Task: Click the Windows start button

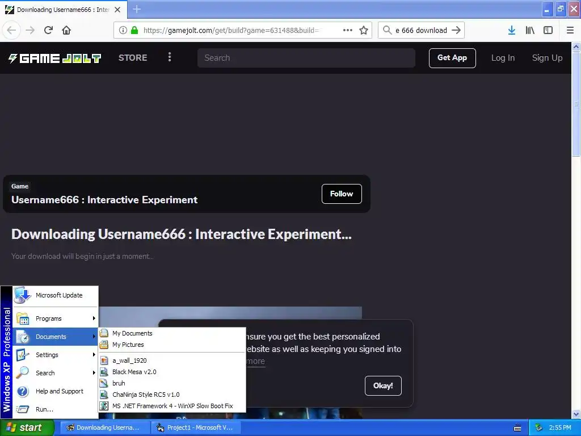Action: (27, 427)
